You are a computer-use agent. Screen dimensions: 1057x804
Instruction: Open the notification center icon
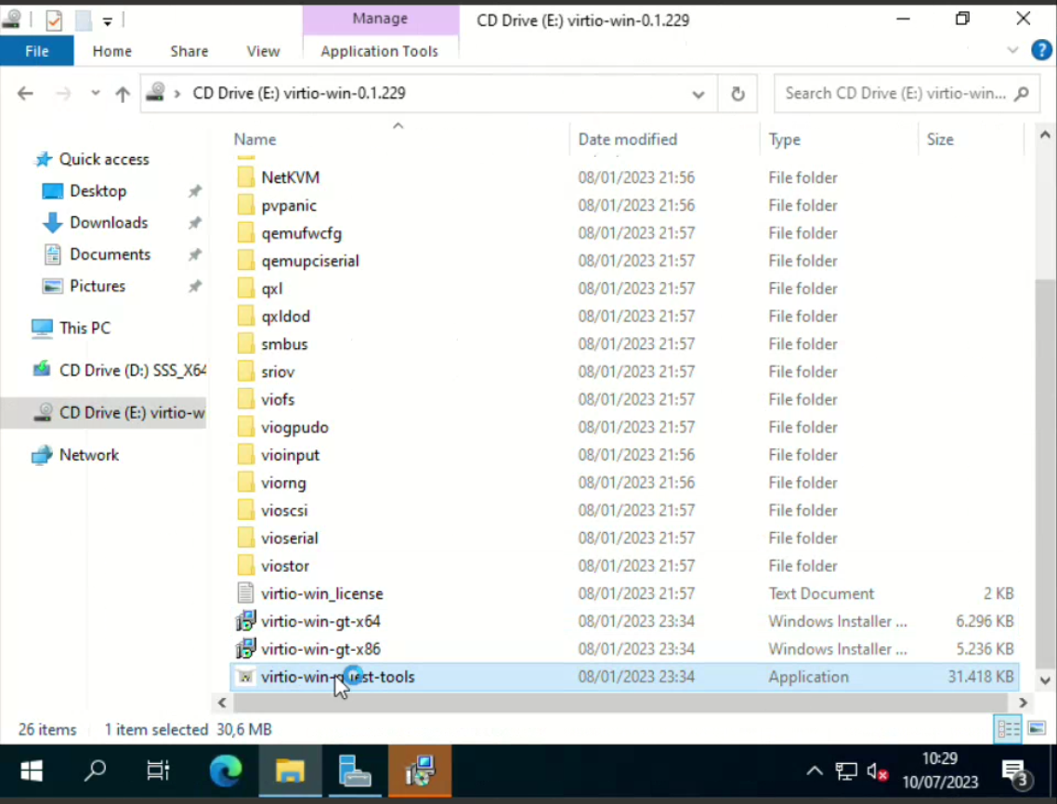click(x=1014, y=771)
